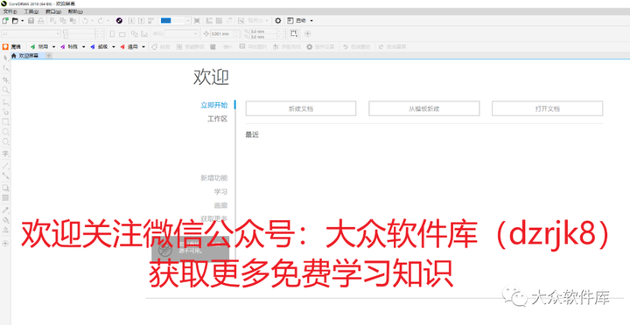Select landscape page orientation

tap(122, 34)
